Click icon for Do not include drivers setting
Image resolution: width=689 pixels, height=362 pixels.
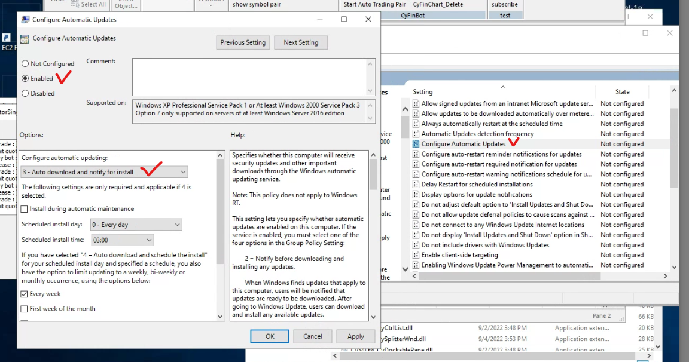click(x=416, y=245)
